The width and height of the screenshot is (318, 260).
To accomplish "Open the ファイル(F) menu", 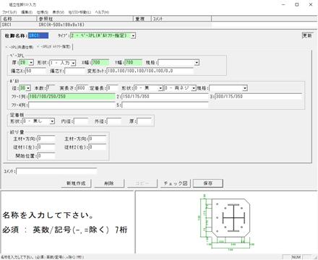I will click(x=9, y=12).
